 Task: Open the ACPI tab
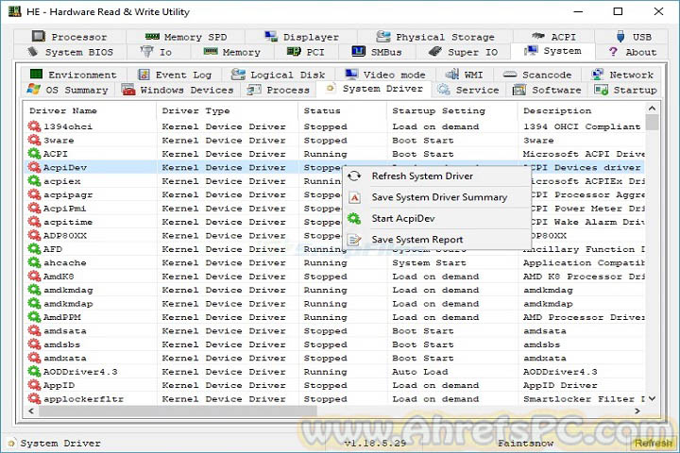click(x=553, y=37)
